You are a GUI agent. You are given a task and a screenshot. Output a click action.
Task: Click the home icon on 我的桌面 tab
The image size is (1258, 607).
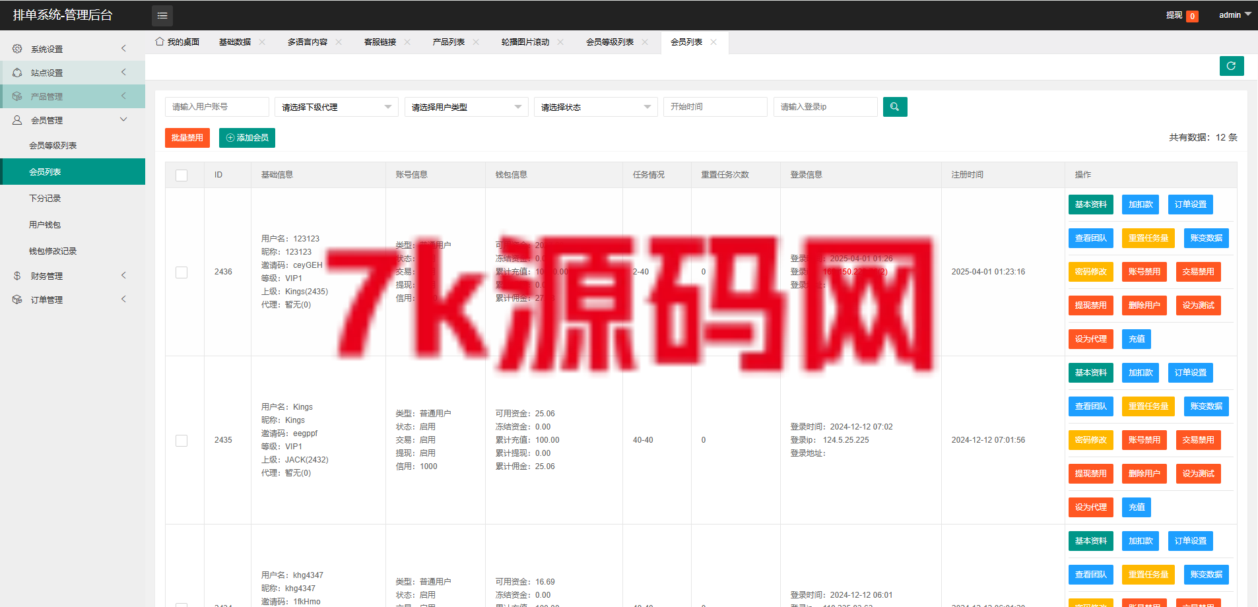click(160, 42)
